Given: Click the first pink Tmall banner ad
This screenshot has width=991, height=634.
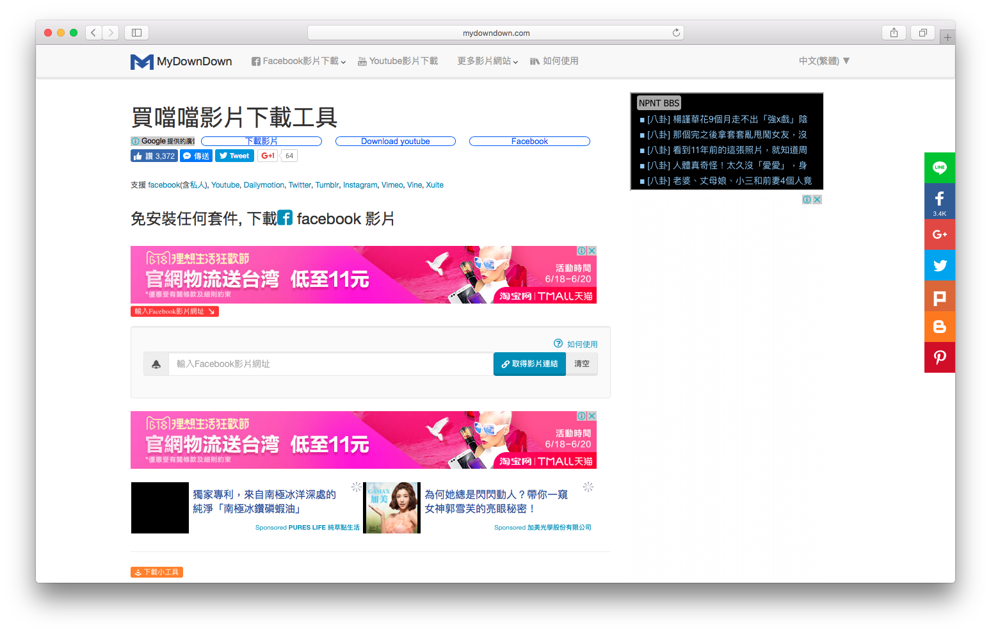Looking at the screenshot, I should [x=364, y=275].
